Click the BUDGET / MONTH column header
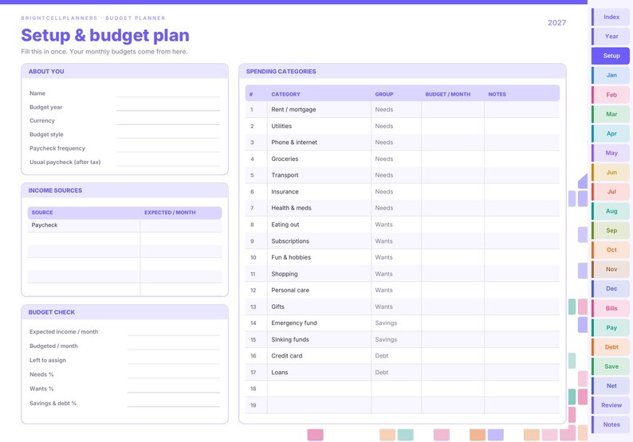This screenshot has width=633, height=442. pyautogui.click(x=448, y=94)
